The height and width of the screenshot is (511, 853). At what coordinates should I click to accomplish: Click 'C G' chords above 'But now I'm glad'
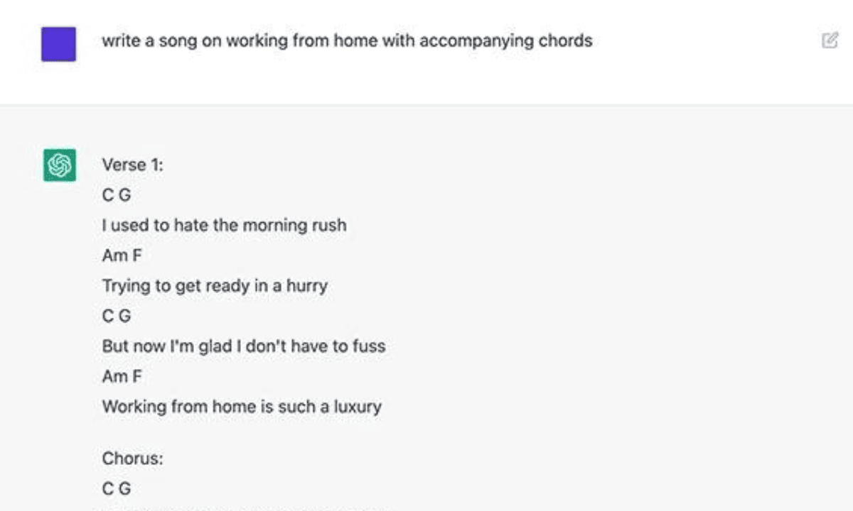tap(117, 317)
